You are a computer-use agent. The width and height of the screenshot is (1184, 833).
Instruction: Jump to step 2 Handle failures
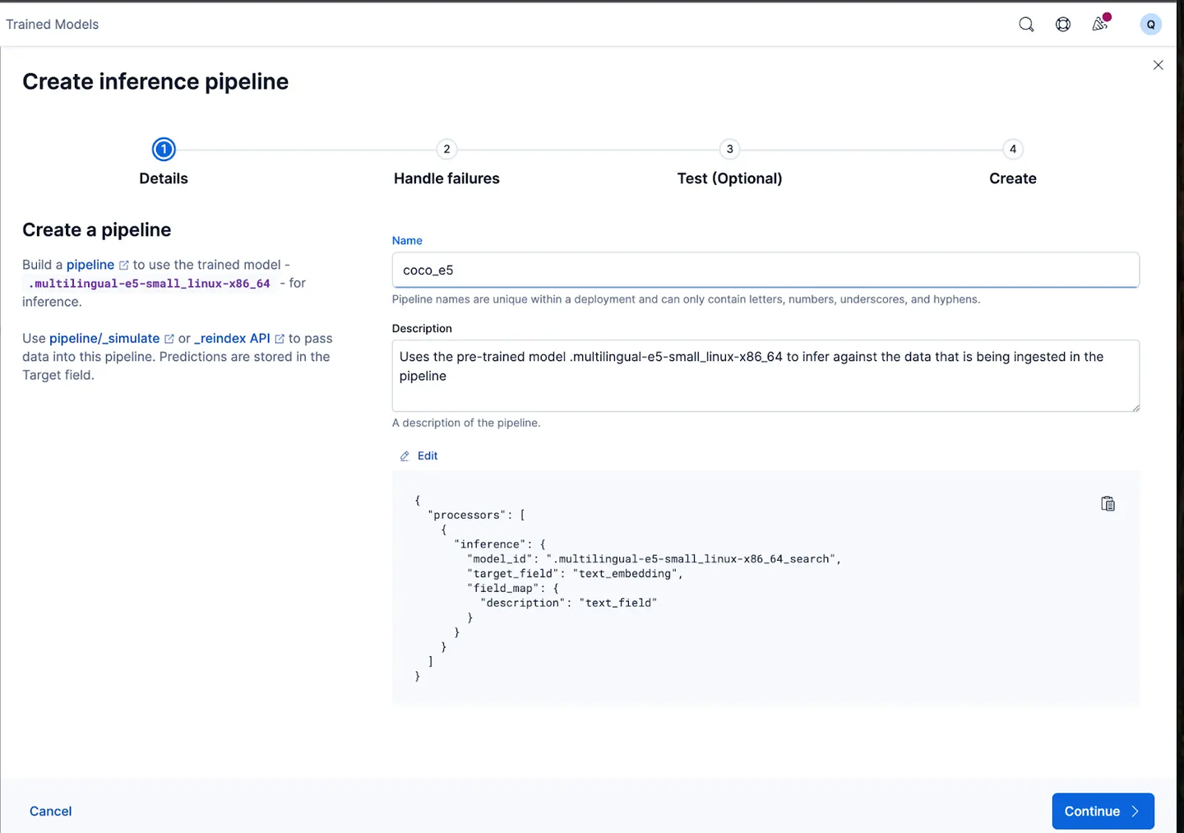(x=446, y=150)
